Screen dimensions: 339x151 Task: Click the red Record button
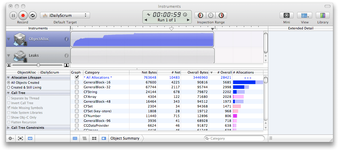pyautogui.click(x=23, y=15)
